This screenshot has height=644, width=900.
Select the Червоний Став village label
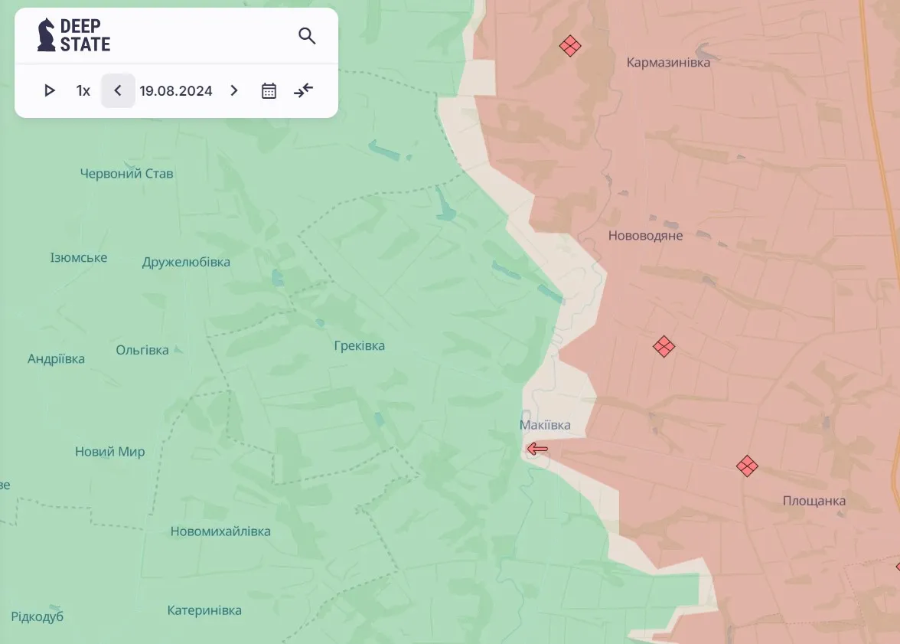(x=126, y=174)
